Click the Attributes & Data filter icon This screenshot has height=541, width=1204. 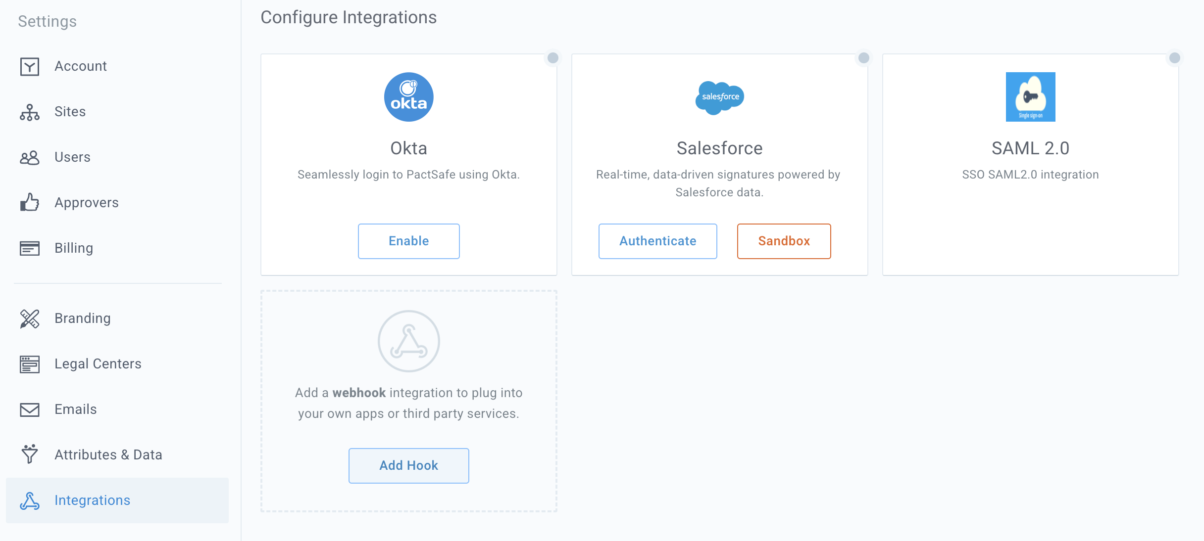30,454
